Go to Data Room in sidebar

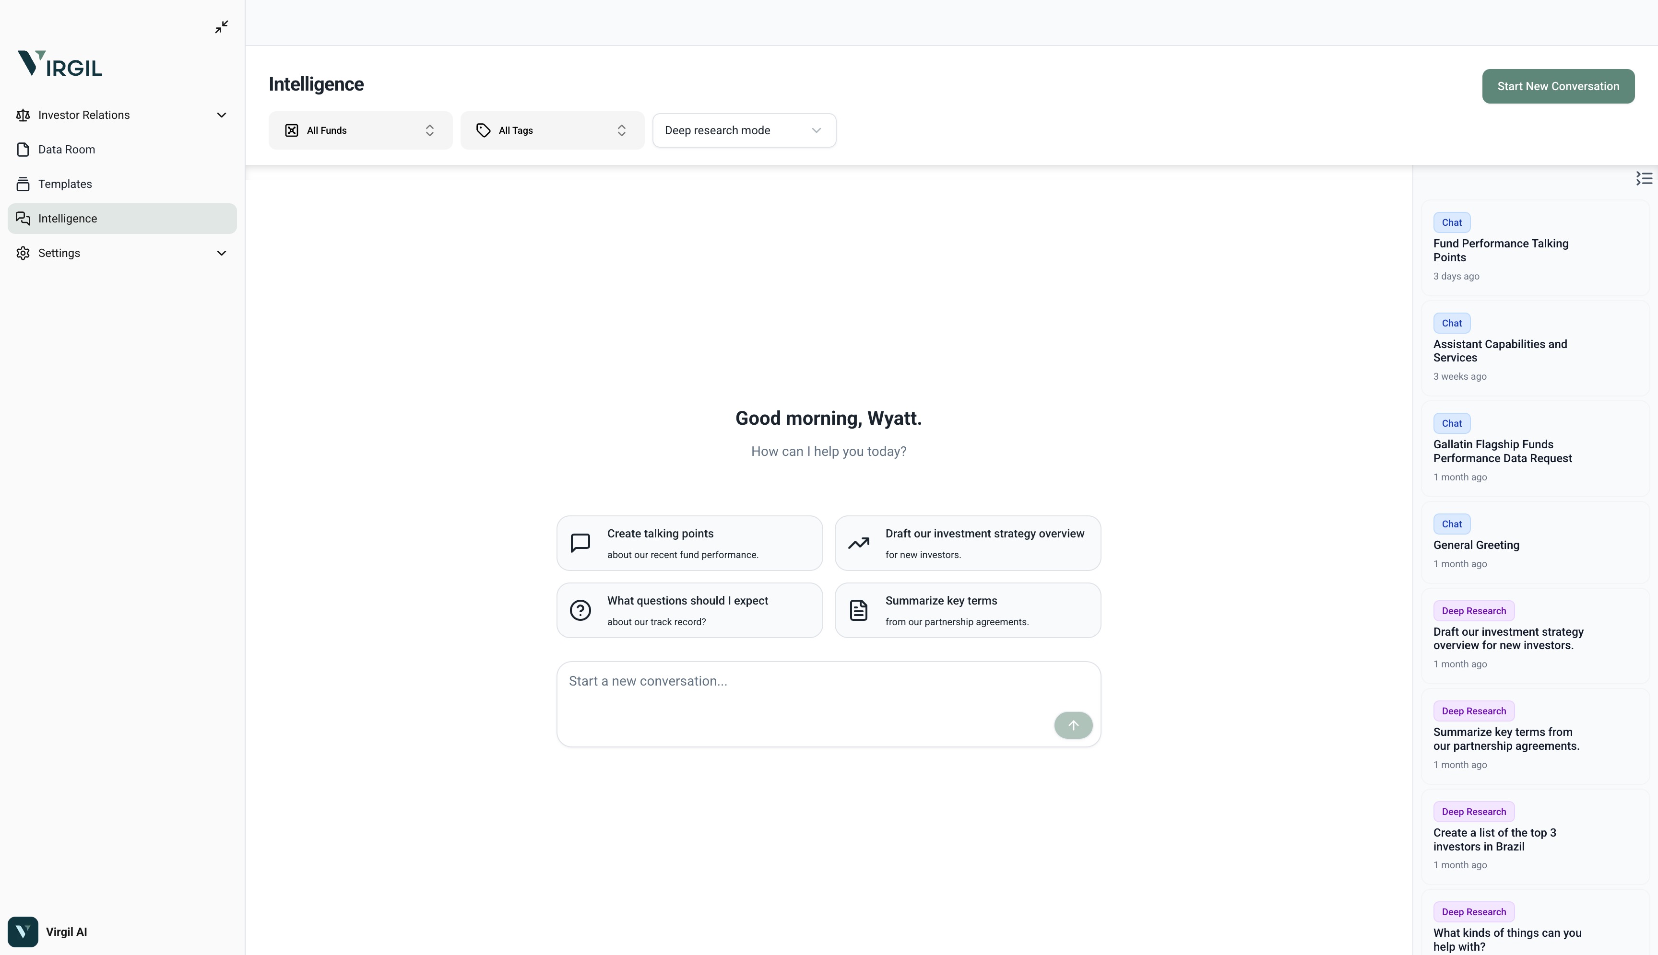[66, 150]
